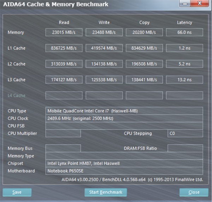Select L1 Cache read 836725 MB/s

tap(64, 48)
